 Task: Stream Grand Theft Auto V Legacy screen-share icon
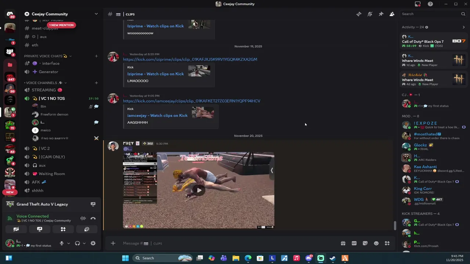point(93,204)
